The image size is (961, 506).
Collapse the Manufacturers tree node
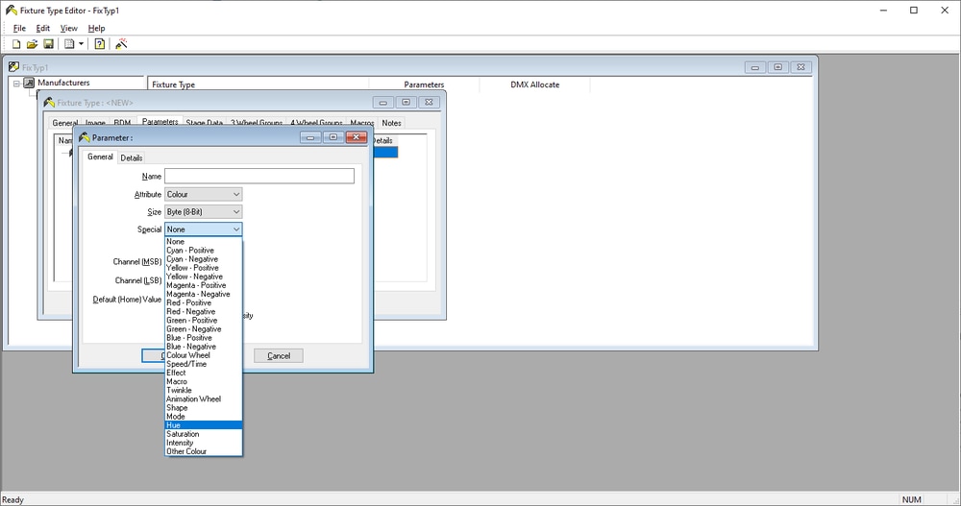[16, 84]
